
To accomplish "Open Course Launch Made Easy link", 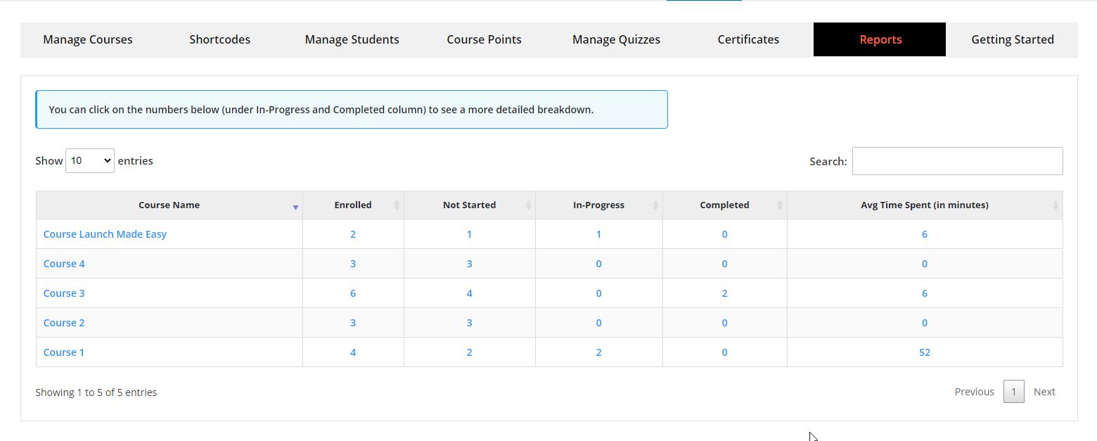I will (x=105, y=234).
